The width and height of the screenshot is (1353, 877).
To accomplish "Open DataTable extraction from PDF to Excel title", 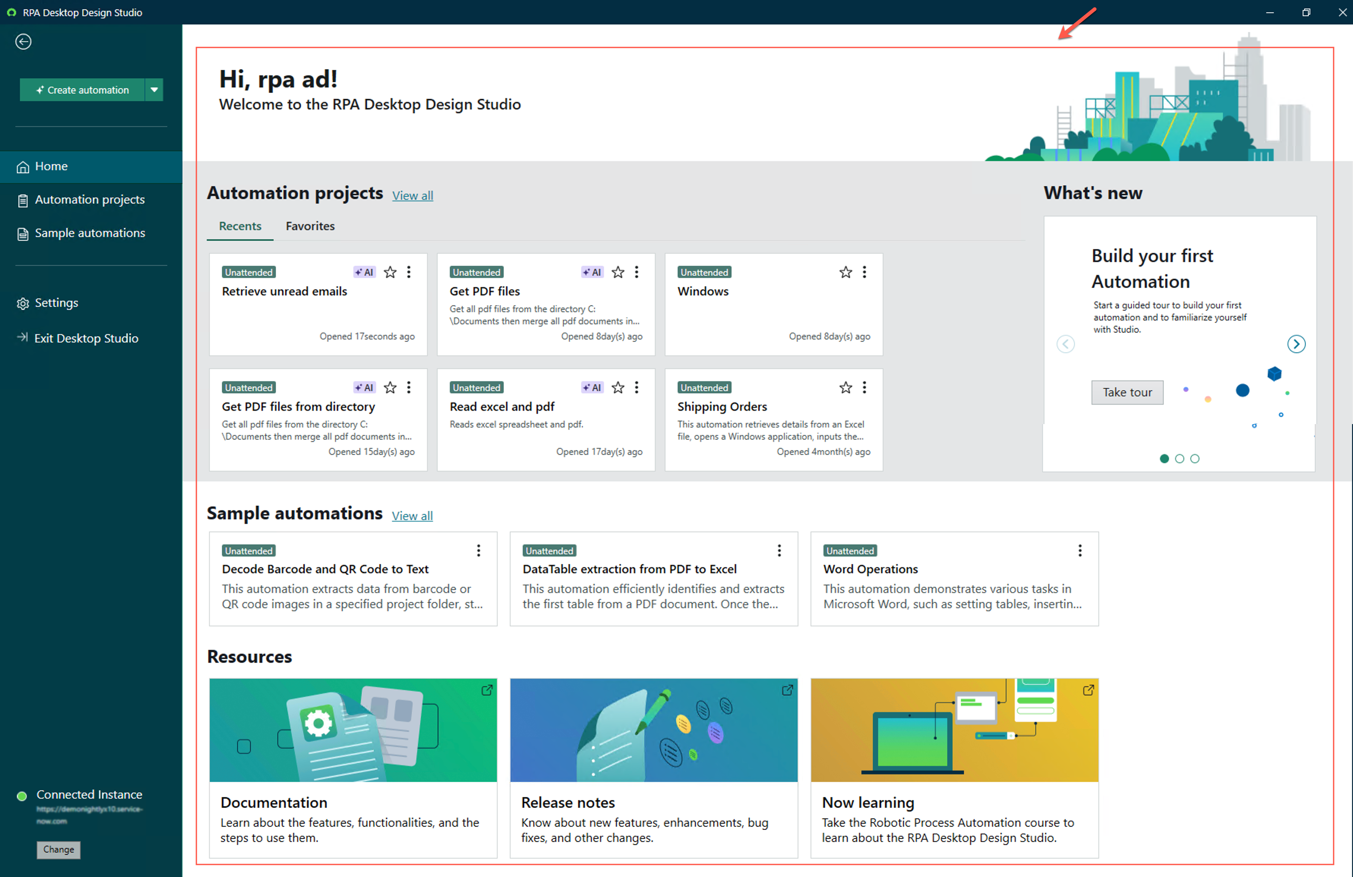I will point(629,569).
